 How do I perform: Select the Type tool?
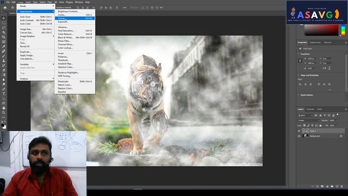[4, 94]
